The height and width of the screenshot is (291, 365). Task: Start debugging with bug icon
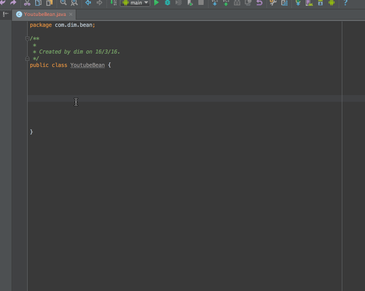pos(168,3)
